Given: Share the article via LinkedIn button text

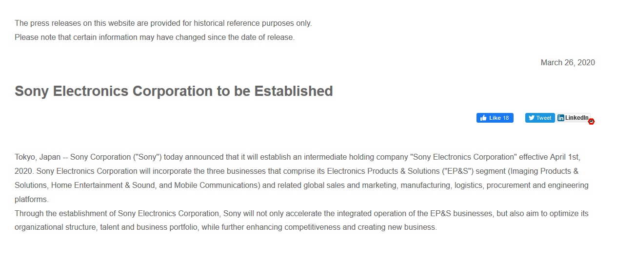Looking at the screenshot, I should click(x=576, y=118).
